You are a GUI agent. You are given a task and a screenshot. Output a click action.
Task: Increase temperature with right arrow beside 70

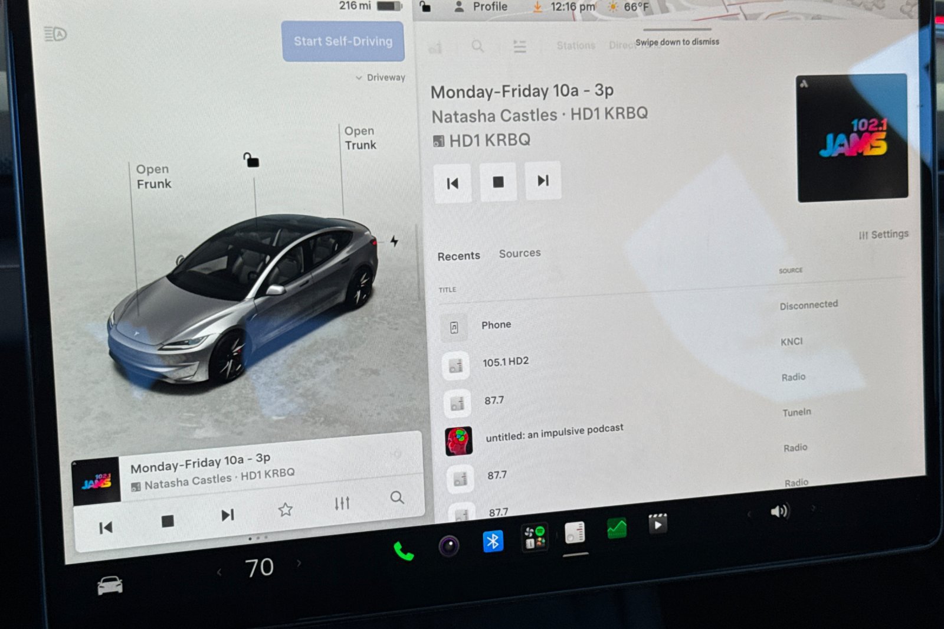299,563
